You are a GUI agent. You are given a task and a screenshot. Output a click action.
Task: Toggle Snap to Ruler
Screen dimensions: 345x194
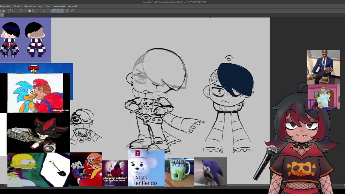[x=53, y=11]
